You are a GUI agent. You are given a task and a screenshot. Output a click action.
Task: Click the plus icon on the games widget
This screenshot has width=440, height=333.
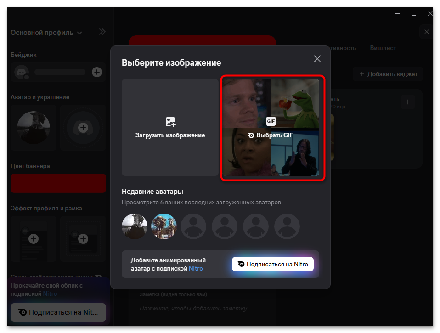click(x=408, y=102)
